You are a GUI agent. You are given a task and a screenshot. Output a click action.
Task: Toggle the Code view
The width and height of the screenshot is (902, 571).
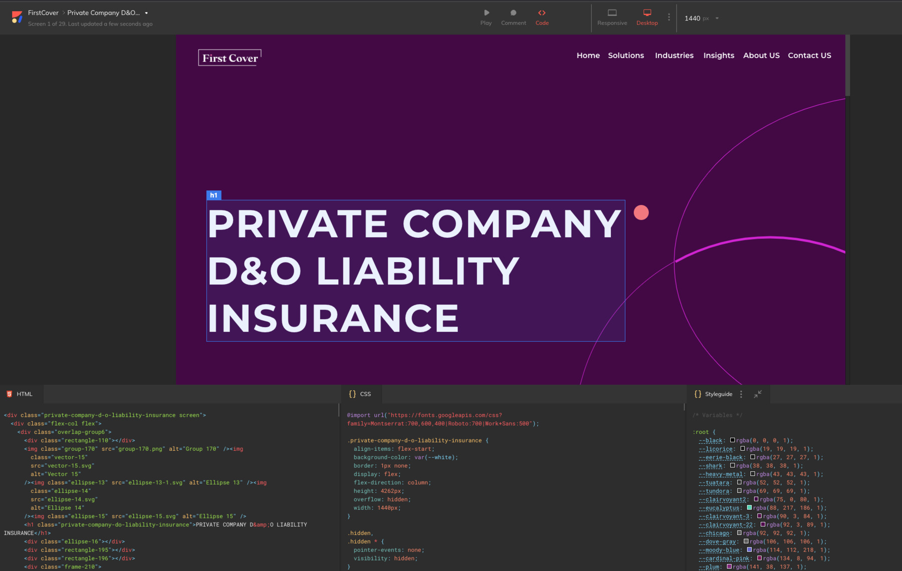pos(542,18)
